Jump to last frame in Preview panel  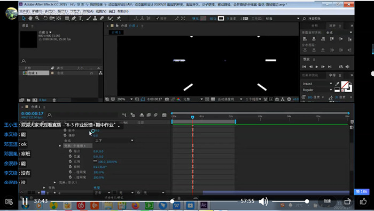pos(330,67)
